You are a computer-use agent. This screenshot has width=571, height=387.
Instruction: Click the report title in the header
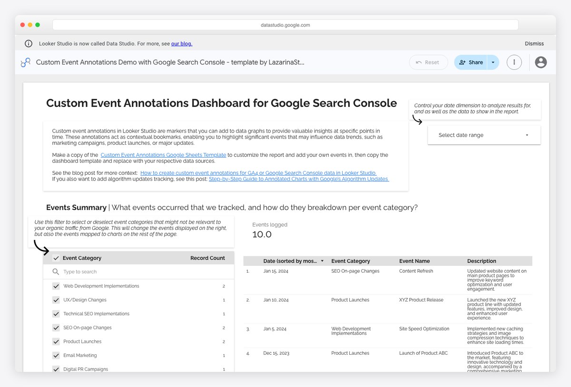170,62
